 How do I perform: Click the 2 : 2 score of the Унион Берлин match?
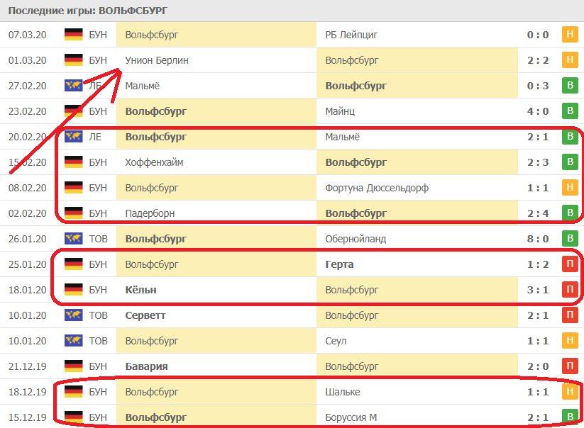click(x=537, y=60)
